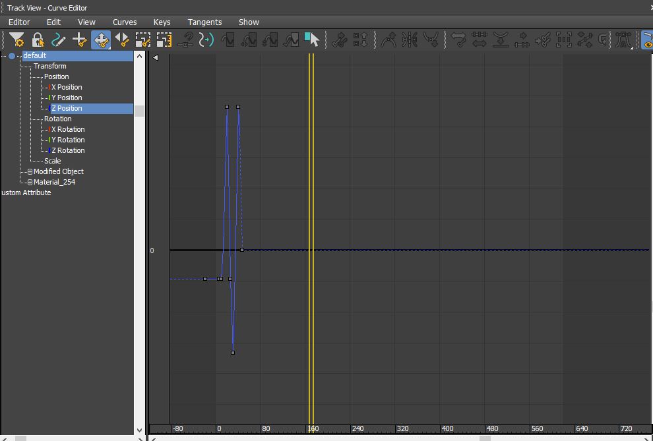The image size is (653, 441).
Task: Select the Y Position track
Action: (67, 98)
